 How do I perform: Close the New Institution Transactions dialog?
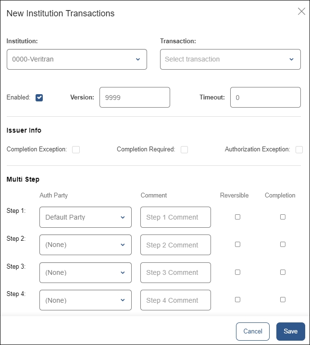pos(301,12)
